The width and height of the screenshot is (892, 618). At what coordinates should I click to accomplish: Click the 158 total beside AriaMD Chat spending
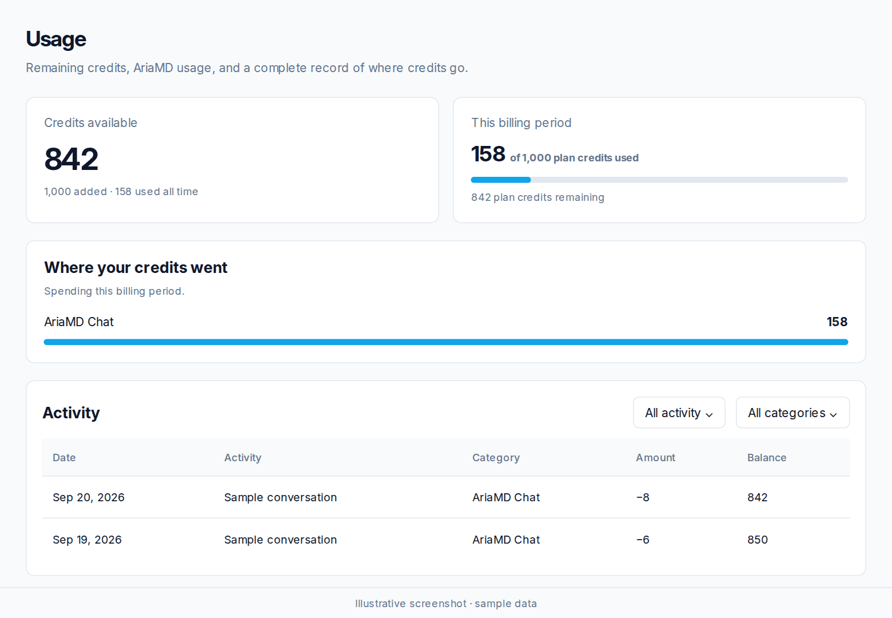(x=837, y=322)
